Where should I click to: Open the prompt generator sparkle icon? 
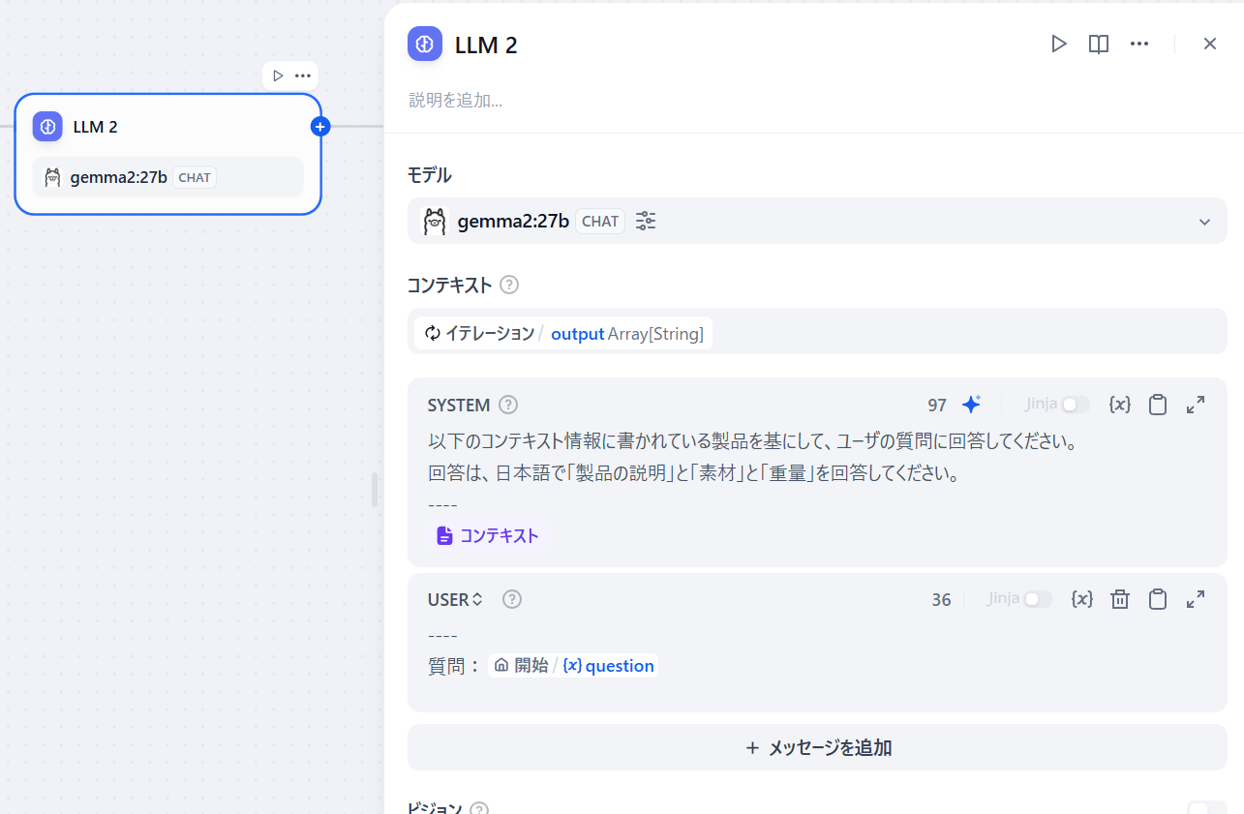[971, 405]
